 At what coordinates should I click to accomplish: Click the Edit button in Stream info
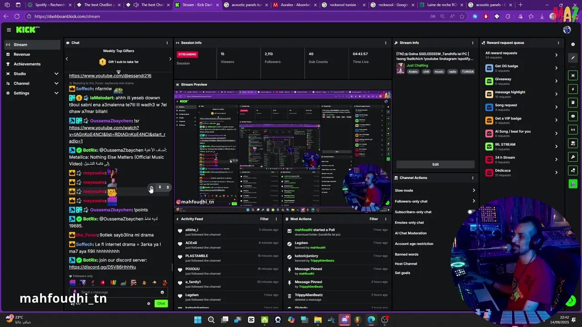click(435, 164)
